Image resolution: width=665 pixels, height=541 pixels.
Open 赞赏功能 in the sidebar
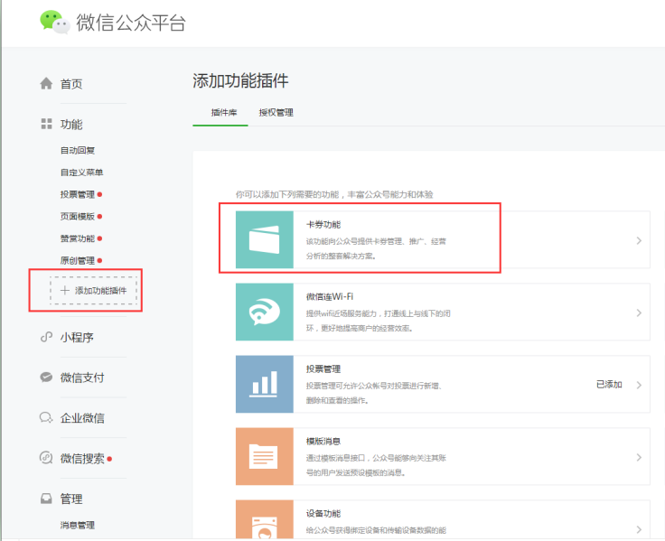pos(78,238)
